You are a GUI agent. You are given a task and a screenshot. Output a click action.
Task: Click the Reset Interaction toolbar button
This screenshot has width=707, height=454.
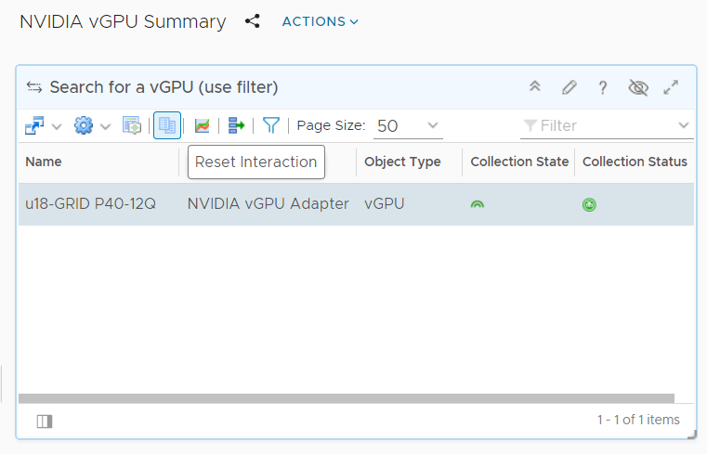coord(167,125)
